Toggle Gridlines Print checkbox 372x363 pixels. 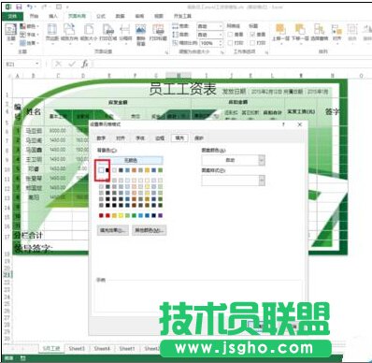pyautogui.click(x=230, y=43)
